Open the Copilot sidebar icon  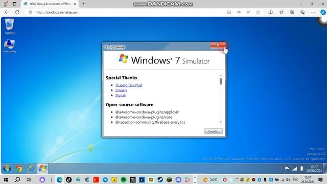click(323, 12)
